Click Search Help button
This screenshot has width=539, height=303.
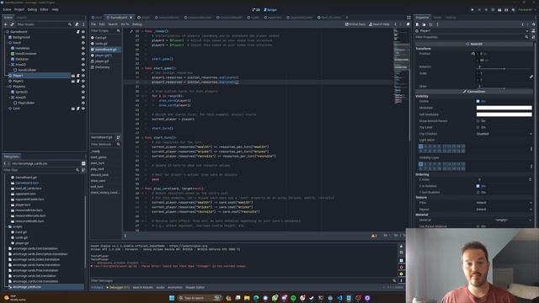pyautogui.click(x=379, y=24)
